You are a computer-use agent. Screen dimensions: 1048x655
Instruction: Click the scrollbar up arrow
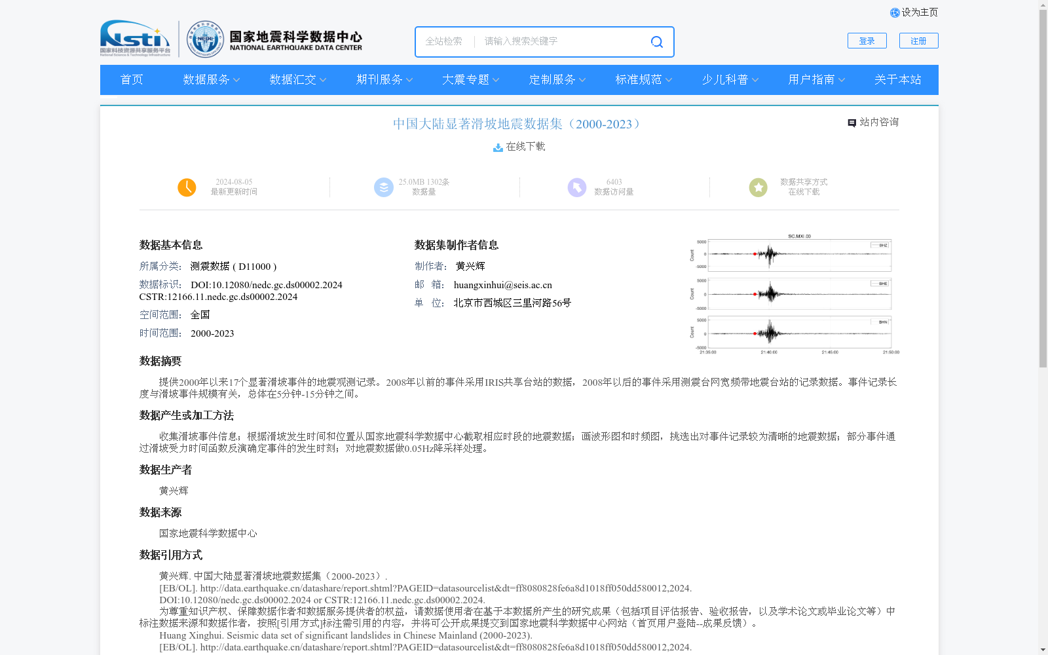tap(1043, 5)
